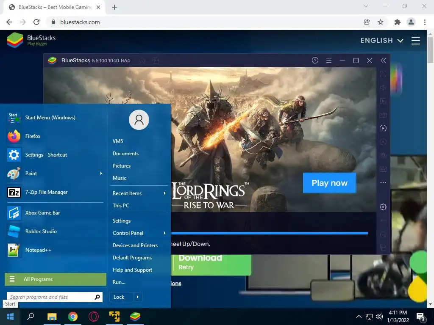This screenshot has height=325, width=434.
Task: Open the BlueStacks hamburger menu in title bar
Action: pyautogui.click(x=329, y=61)
